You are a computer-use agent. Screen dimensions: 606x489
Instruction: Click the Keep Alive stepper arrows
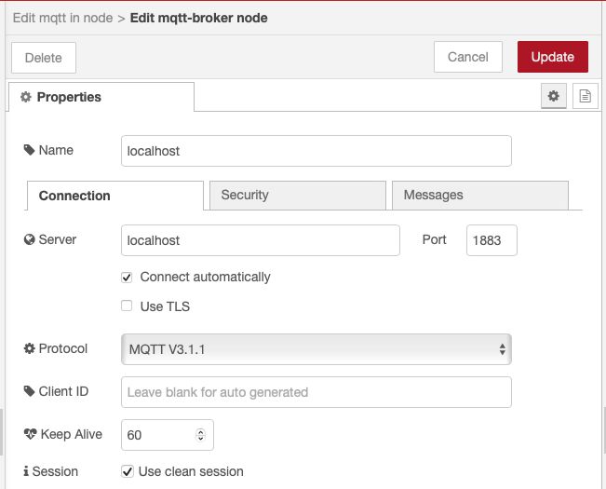click(x=200, y=435)
